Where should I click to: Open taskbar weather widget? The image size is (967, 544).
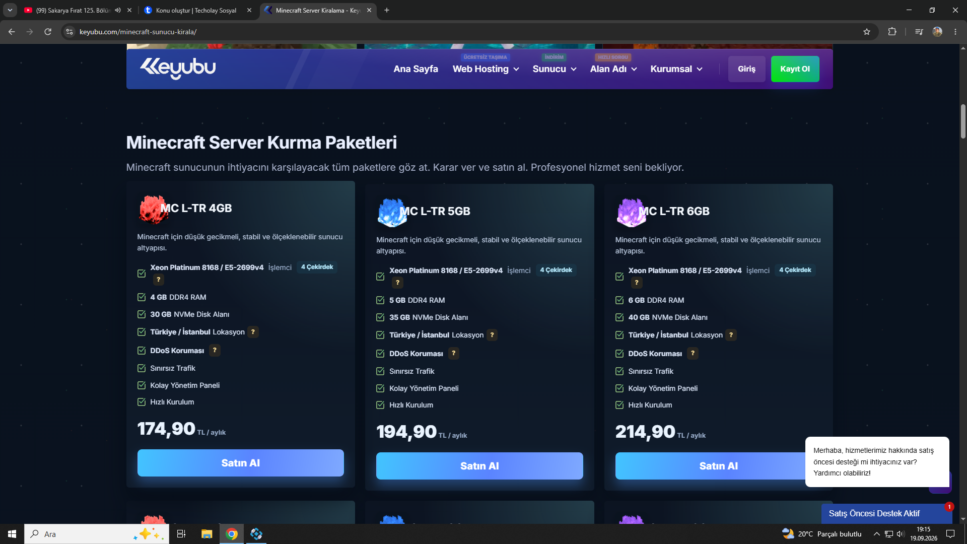[821, 534]
